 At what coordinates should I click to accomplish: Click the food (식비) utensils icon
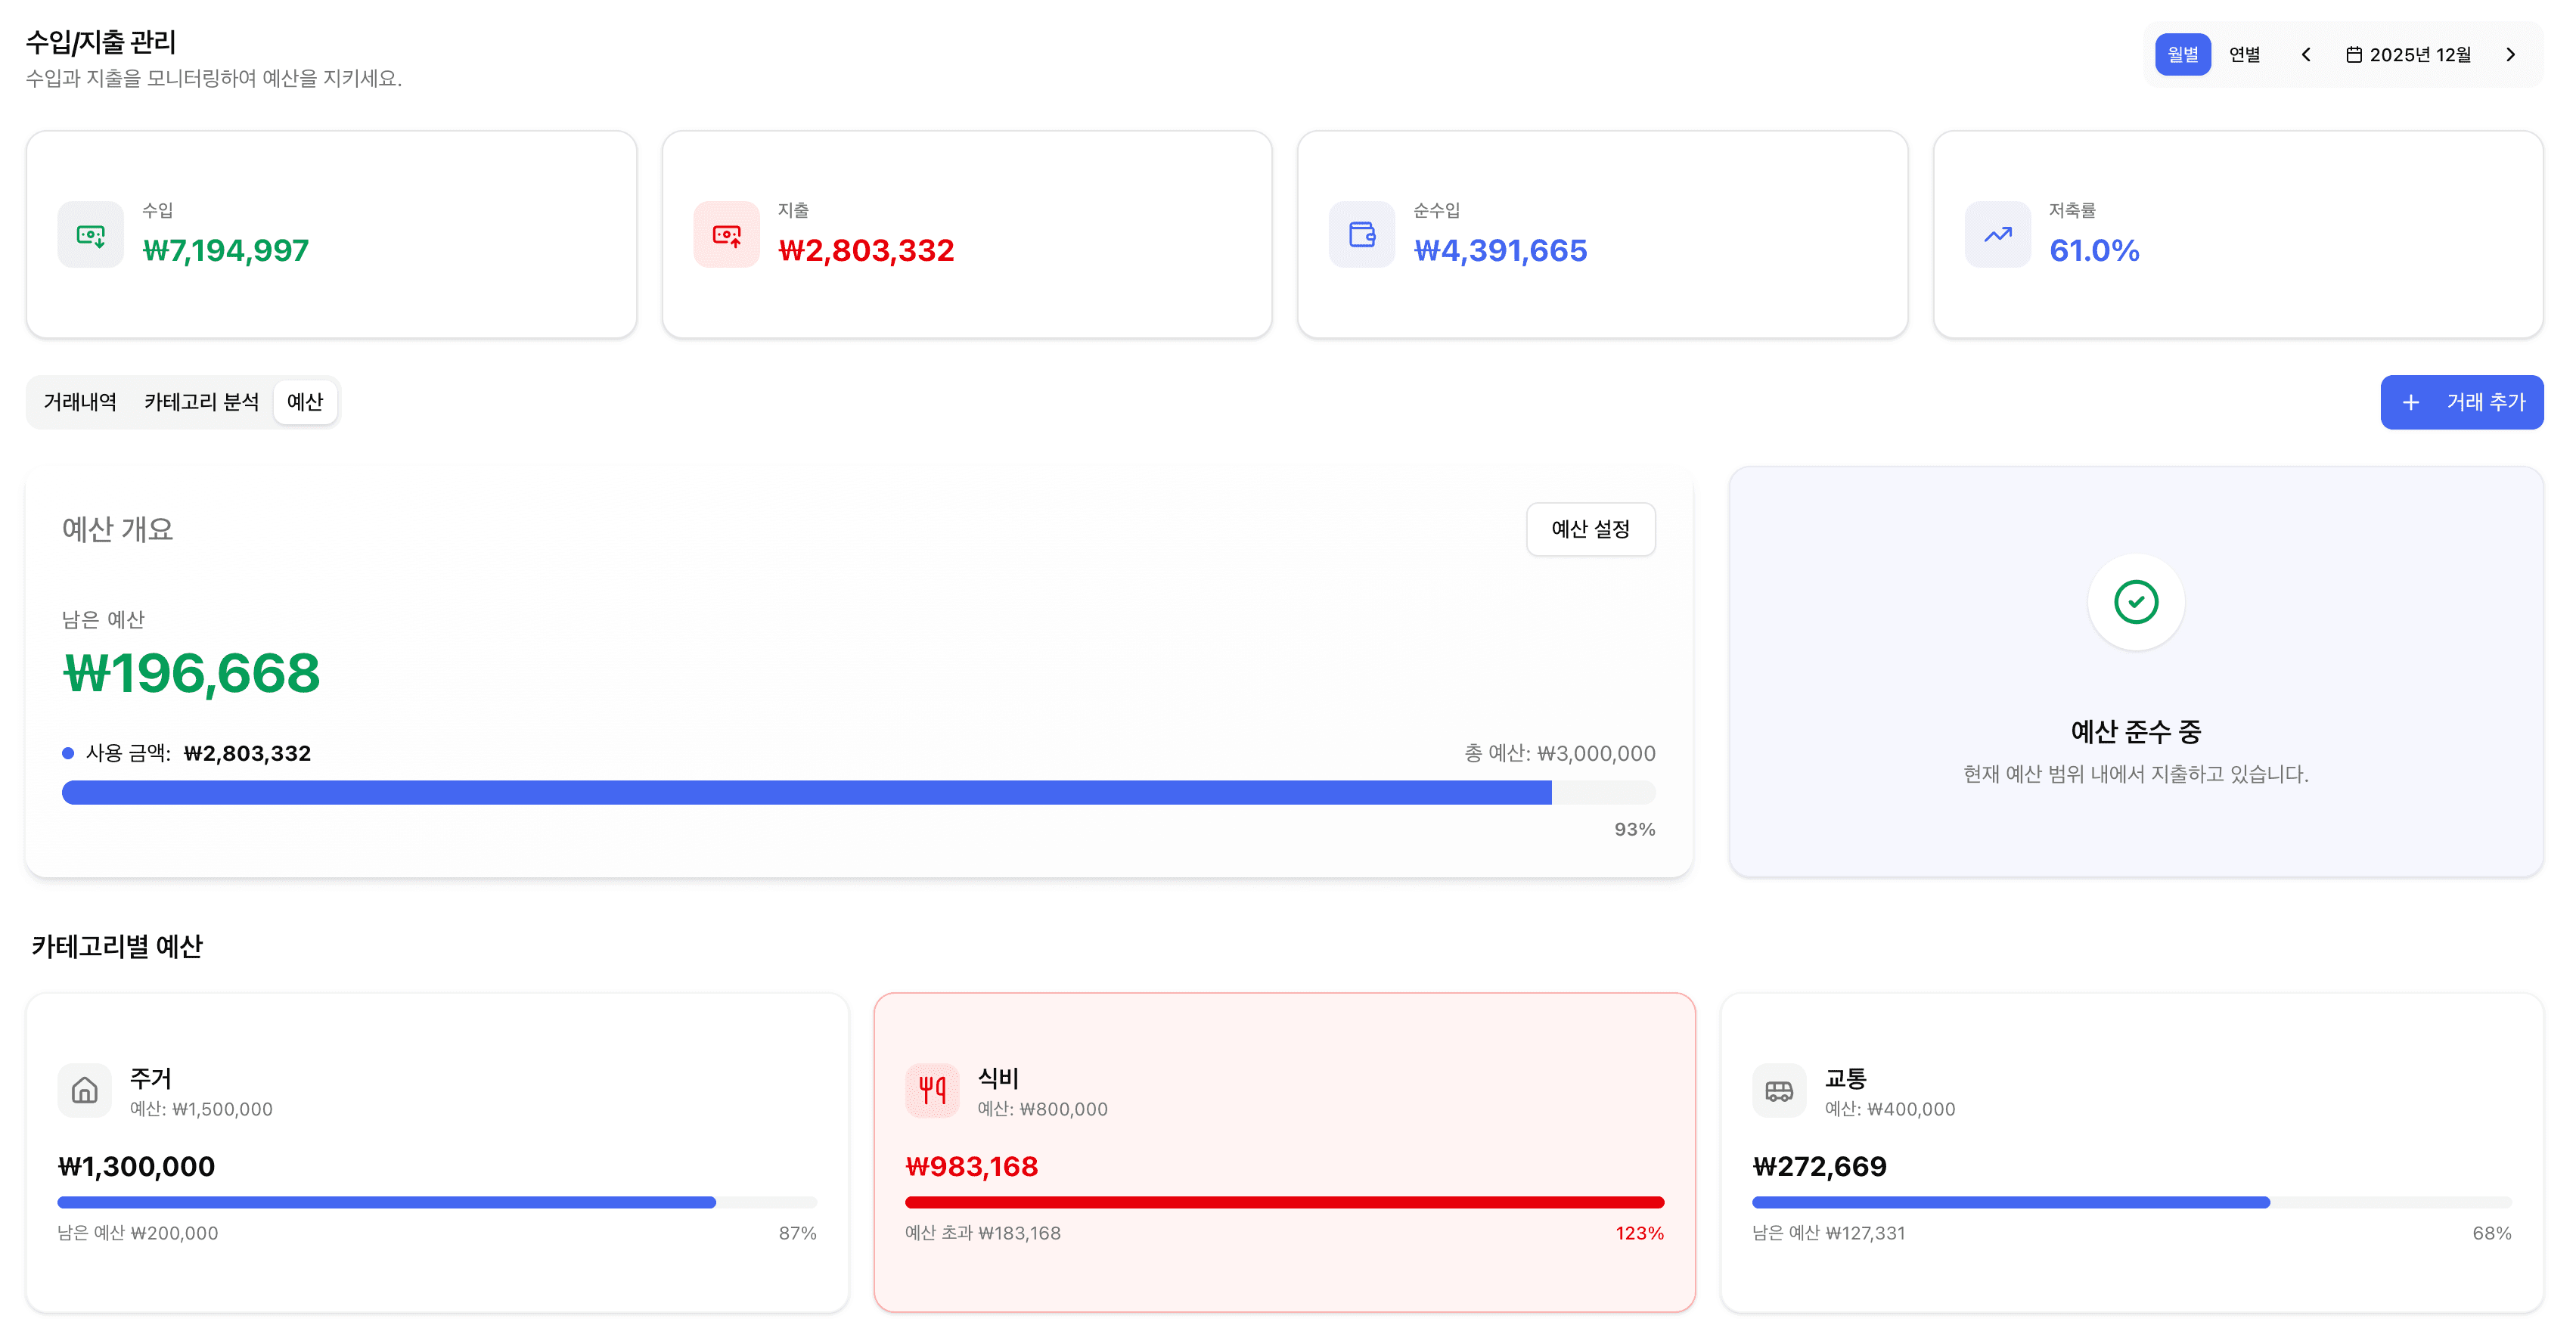[932, 1090]
